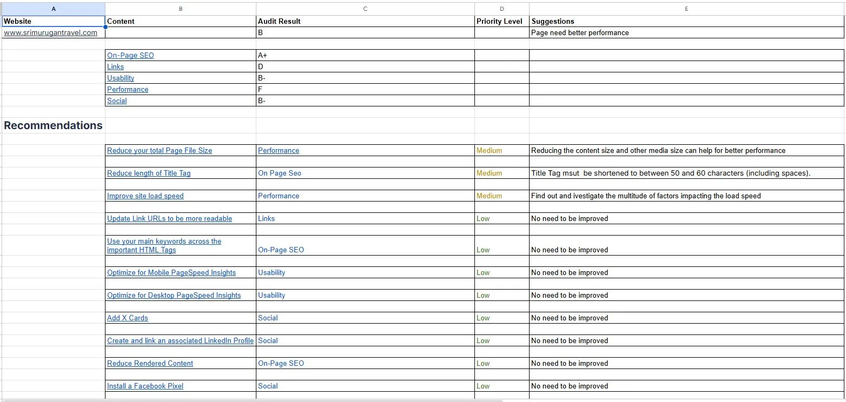Open the On-Page SEO link
Screen dimensions: 846x402
coord(130,55)
